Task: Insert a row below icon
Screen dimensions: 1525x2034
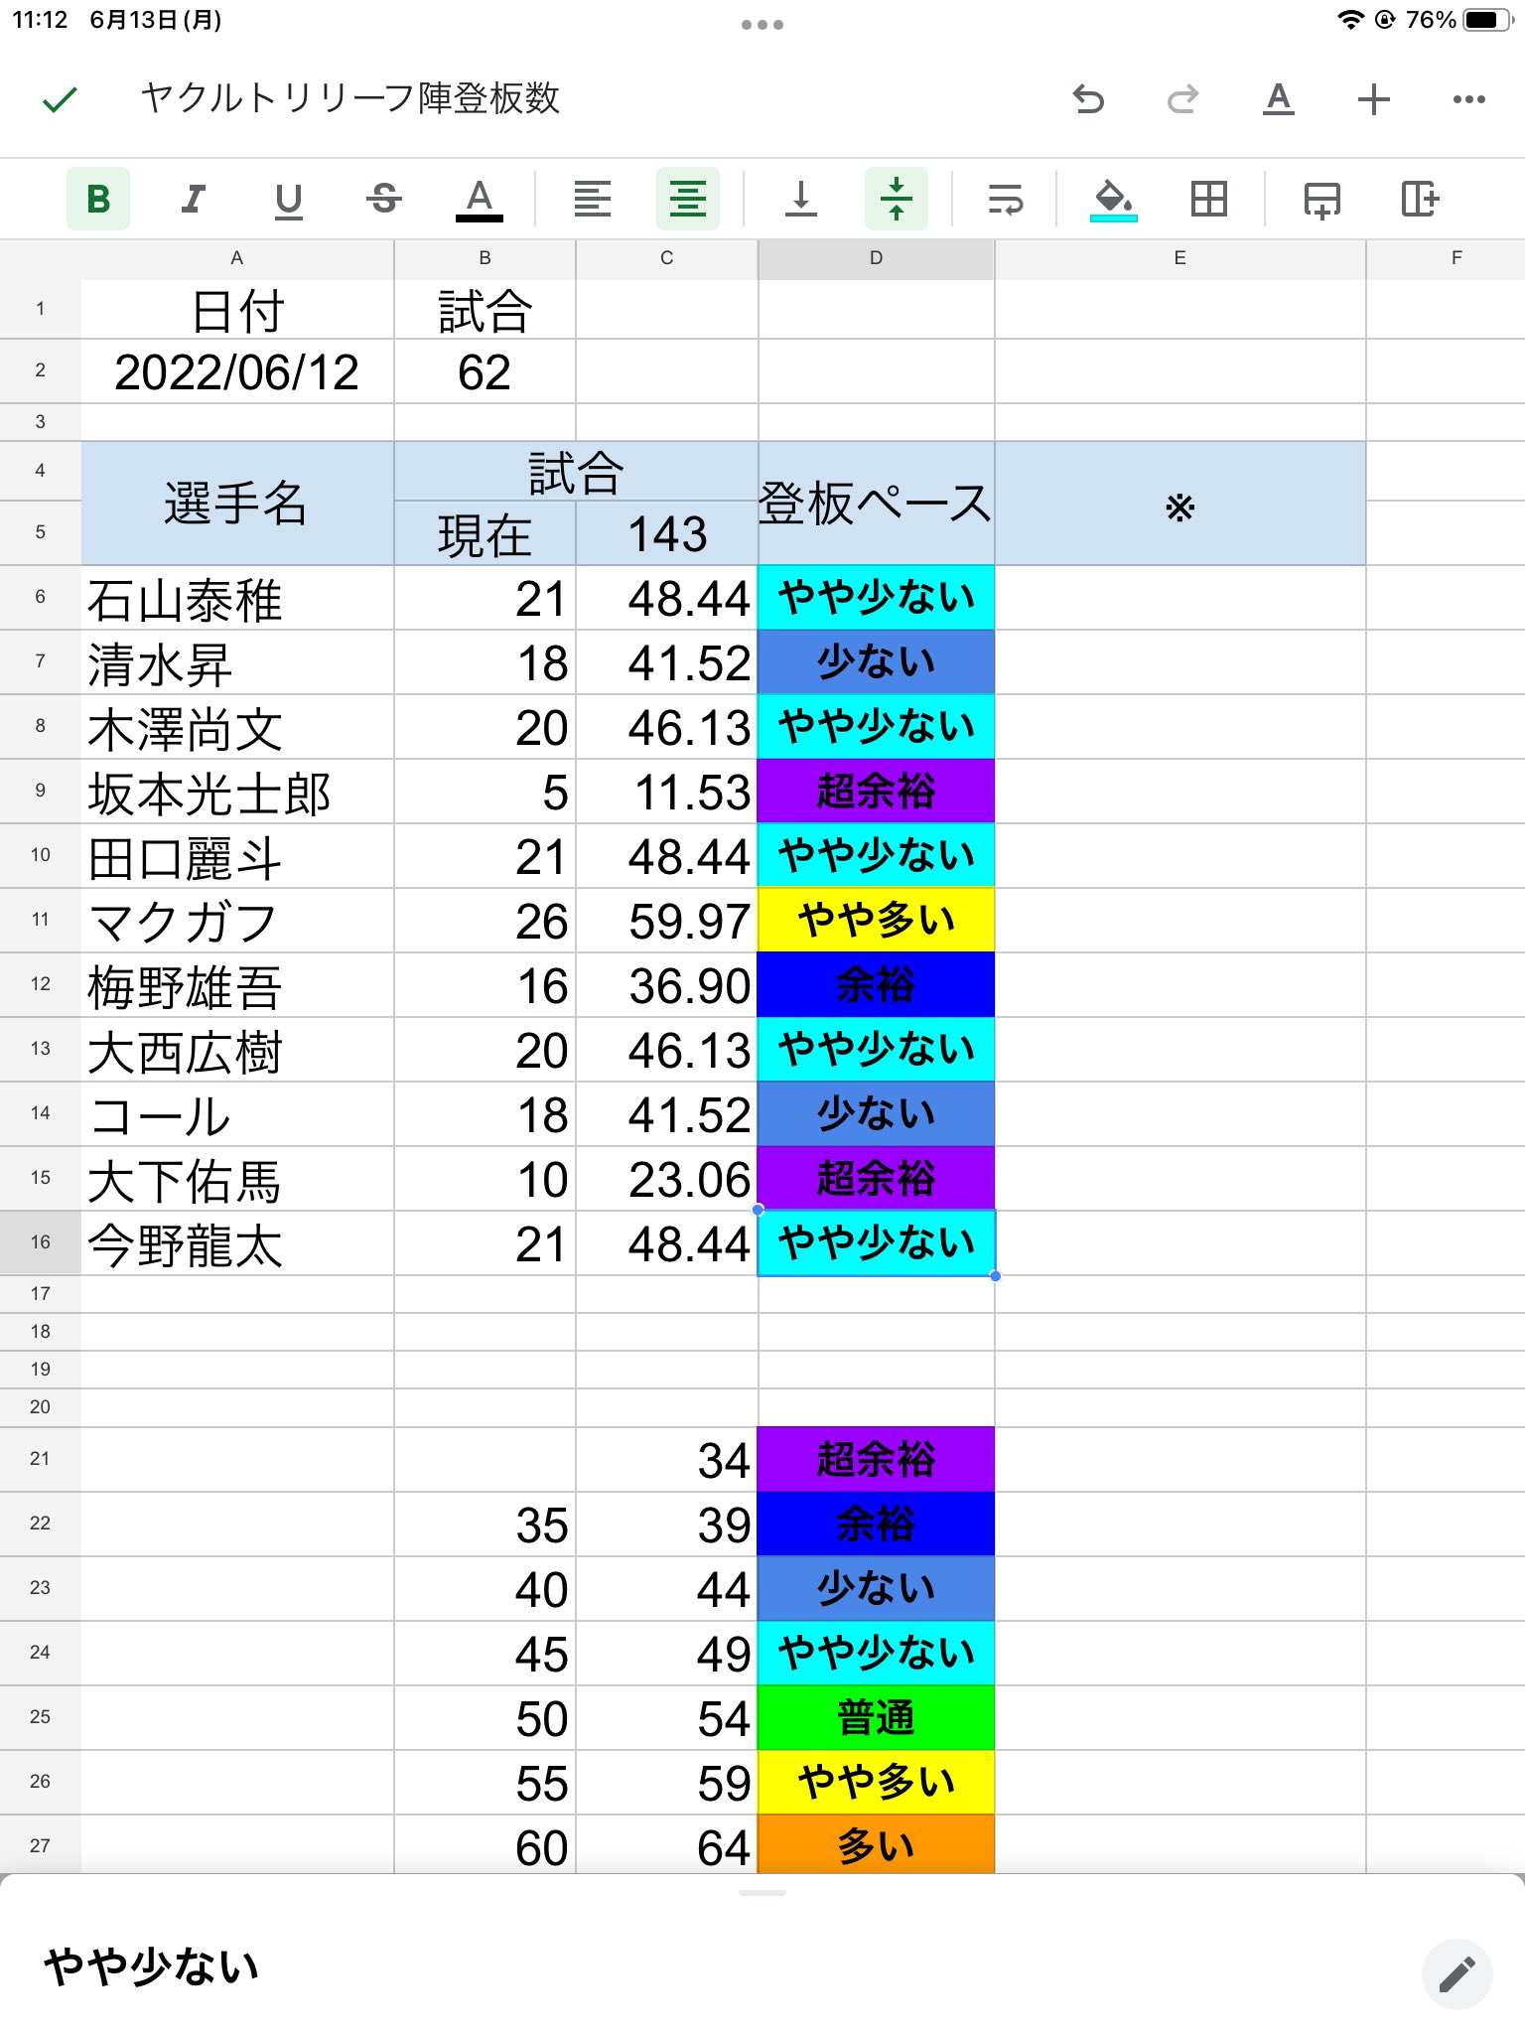Action: tap(1321, 199)
